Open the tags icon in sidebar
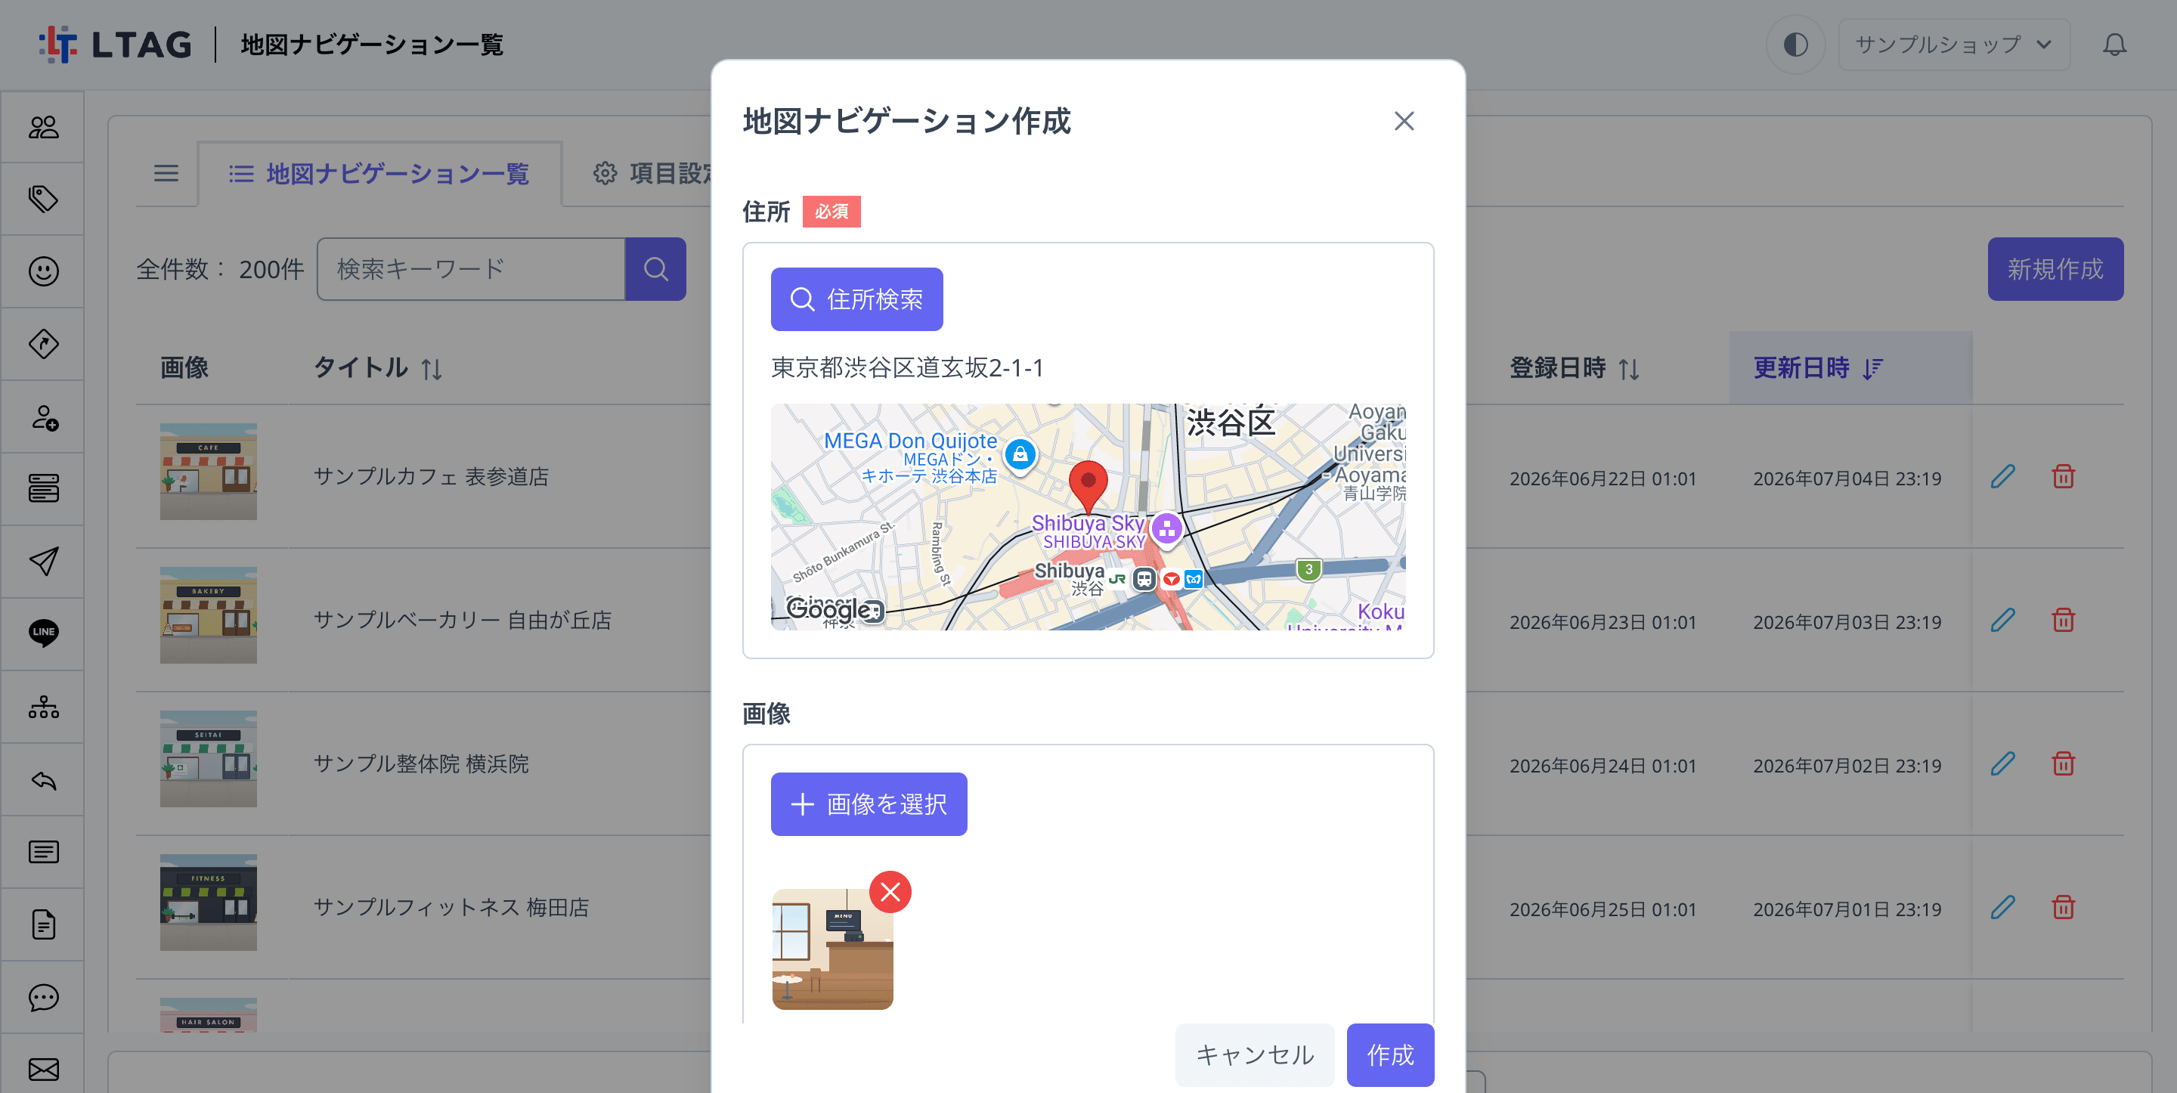Screen dimensions: 2177x1093 (43, 199)
